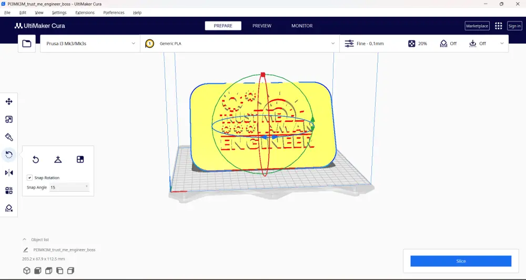The height and width of the screenshot is (280, 526).
Task: Uncheck the Snap Rotation checkbox
Action: pos(29,178)
